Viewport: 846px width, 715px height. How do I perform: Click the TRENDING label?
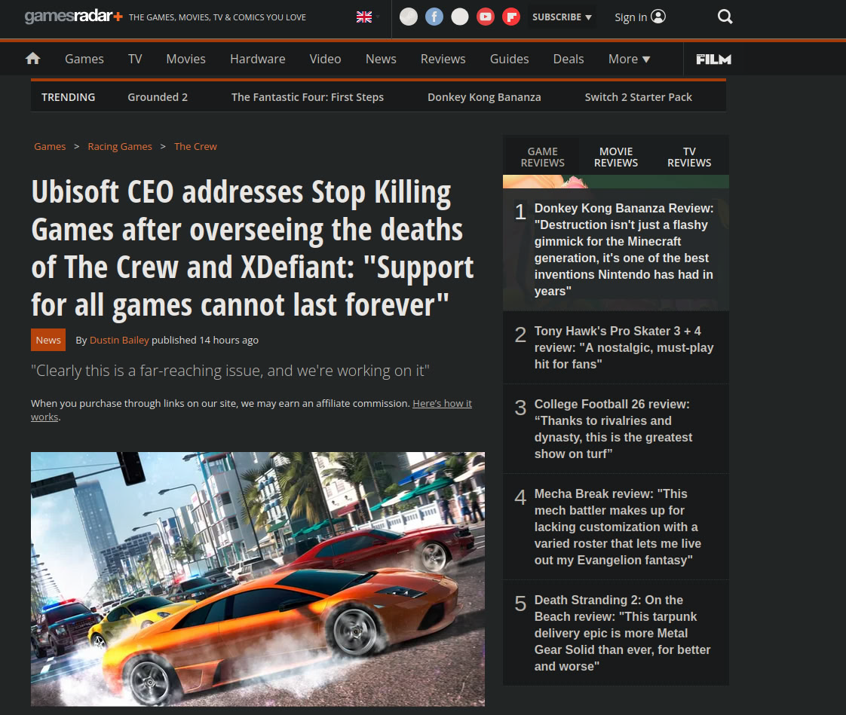point(68,97)
